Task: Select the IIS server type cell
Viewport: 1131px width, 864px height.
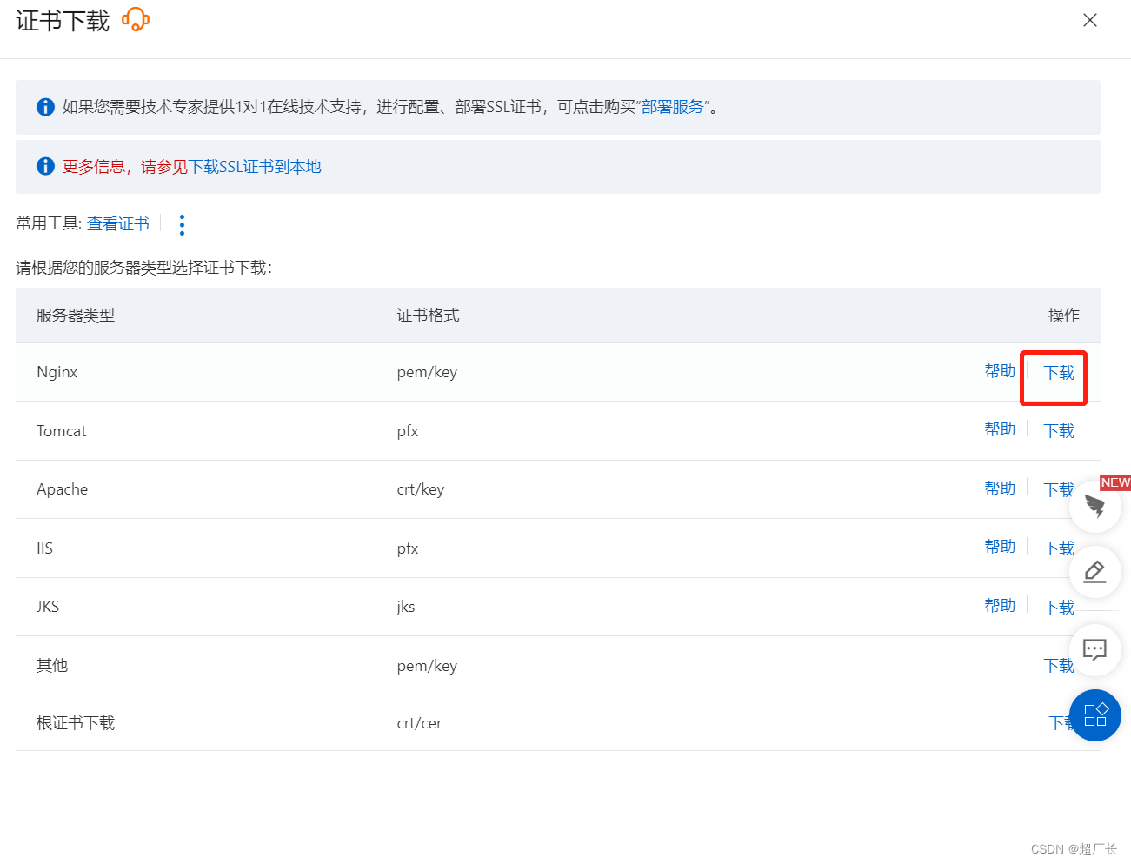Action: pos(45,548)
